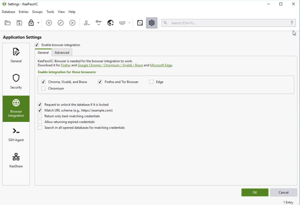The height and width of the screenshot is (205, 300).
Task: Edit entry using the pencil circle icon
Action: pyautogui.click(x=61, y=23)
